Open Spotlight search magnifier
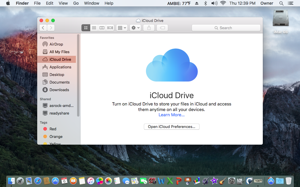This screenshot has width=300, height=187. click(281, 3)
